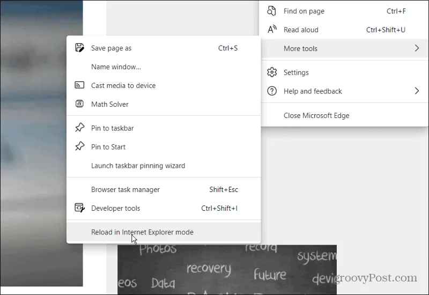Click the Developer tools icon

(79, 208)
